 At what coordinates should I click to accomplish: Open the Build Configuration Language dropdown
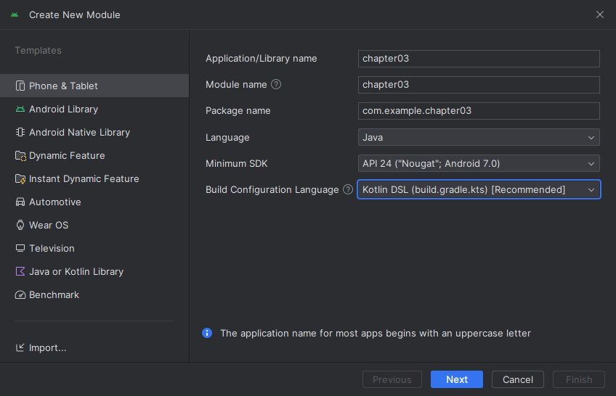[x=479, y=190]
